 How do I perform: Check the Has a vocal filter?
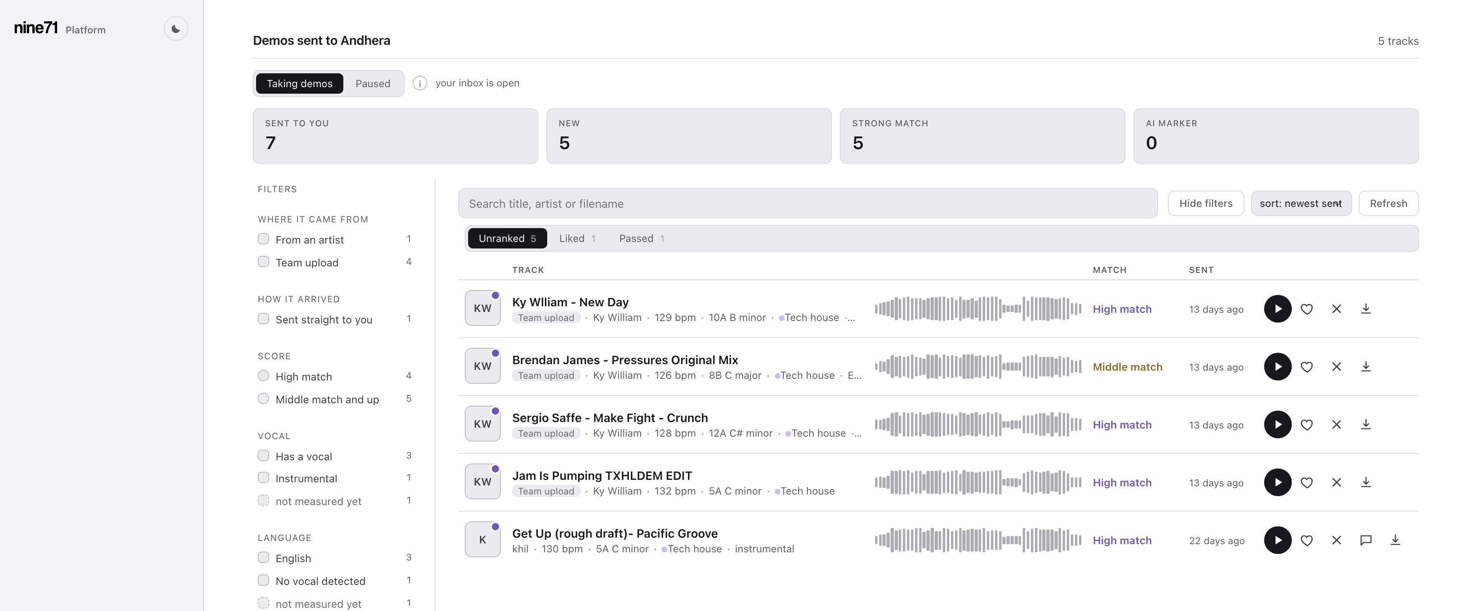[x=263, y=455]
